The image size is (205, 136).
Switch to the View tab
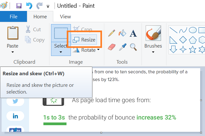tap(65, 17)
